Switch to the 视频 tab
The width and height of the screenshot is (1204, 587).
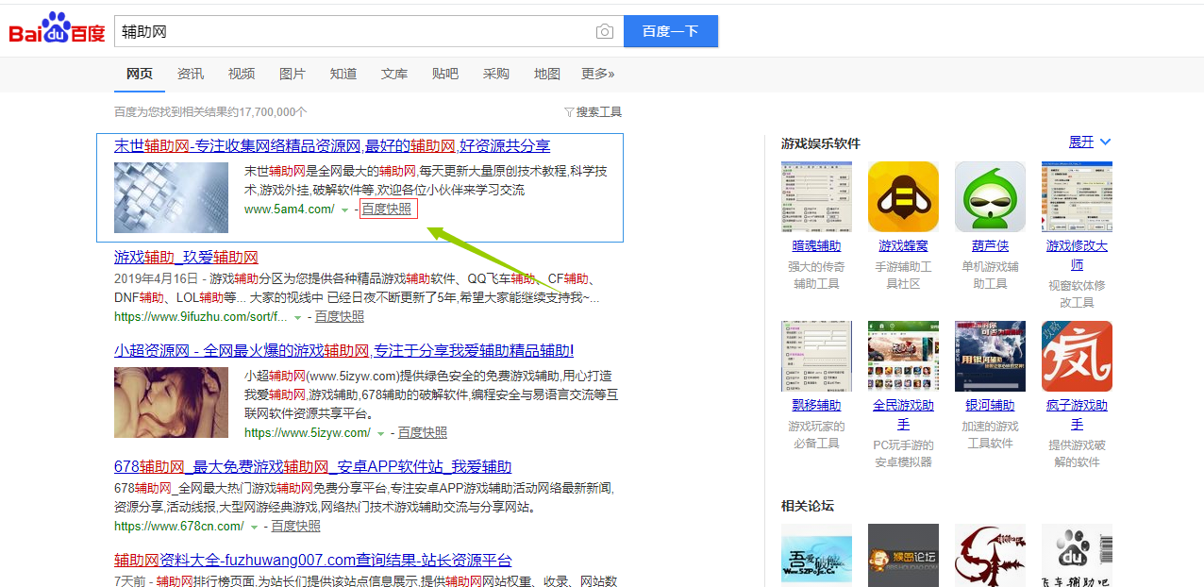pos(242,74)
